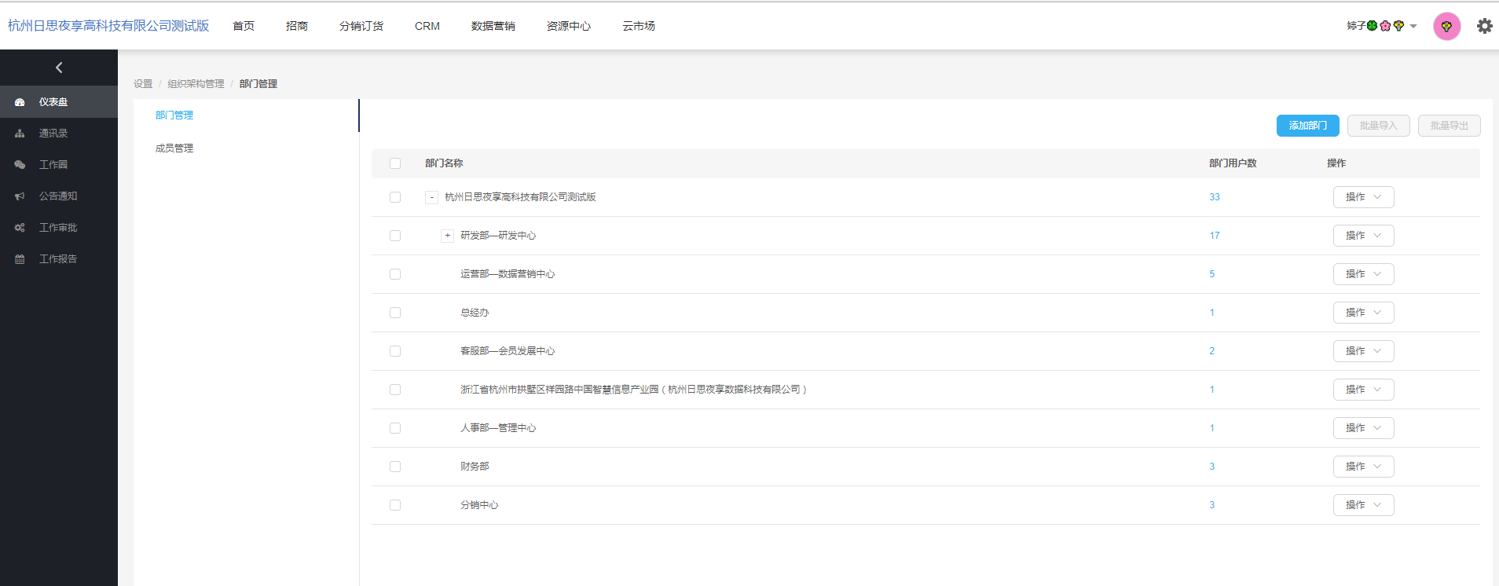Select the 财务部 row checkbox

[x=395, y=467]
